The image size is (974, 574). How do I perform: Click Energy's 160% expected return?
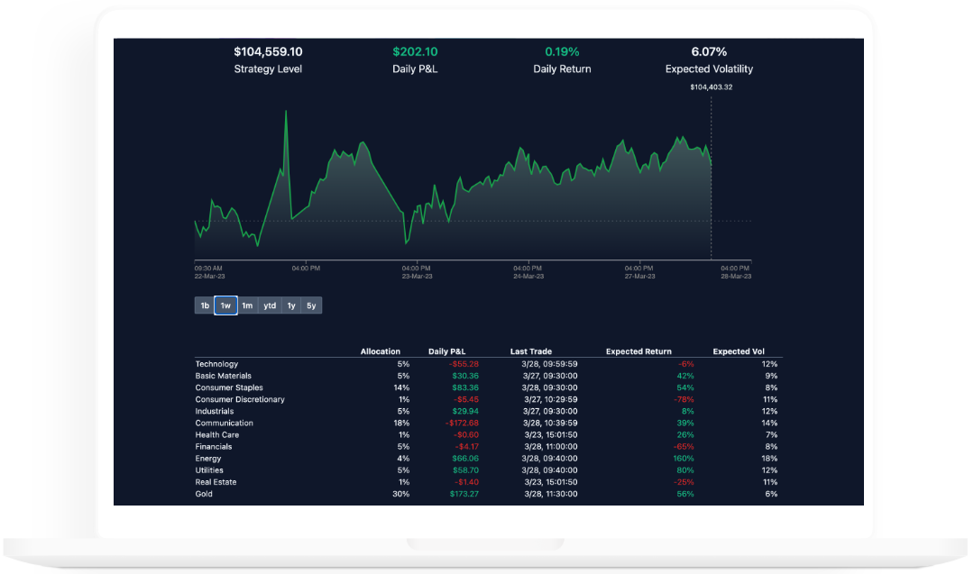coord(684,459)
